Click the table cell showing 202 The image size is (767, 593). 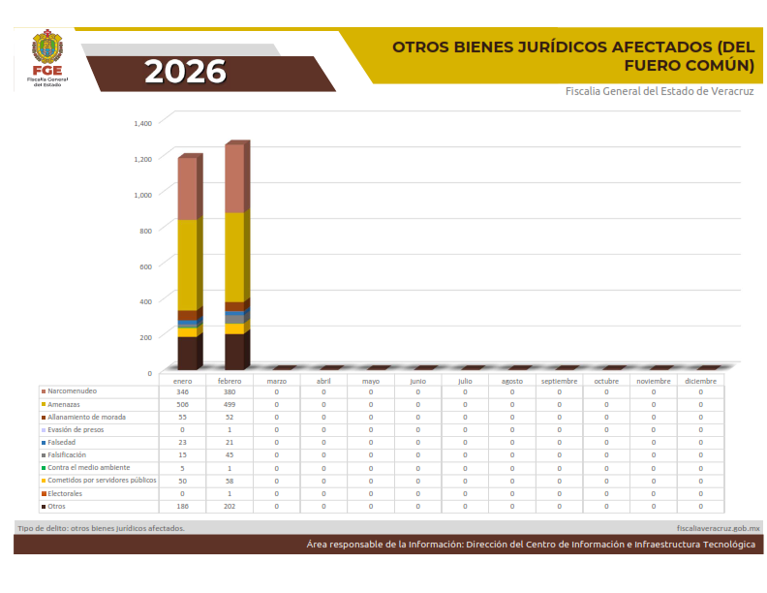230,506
